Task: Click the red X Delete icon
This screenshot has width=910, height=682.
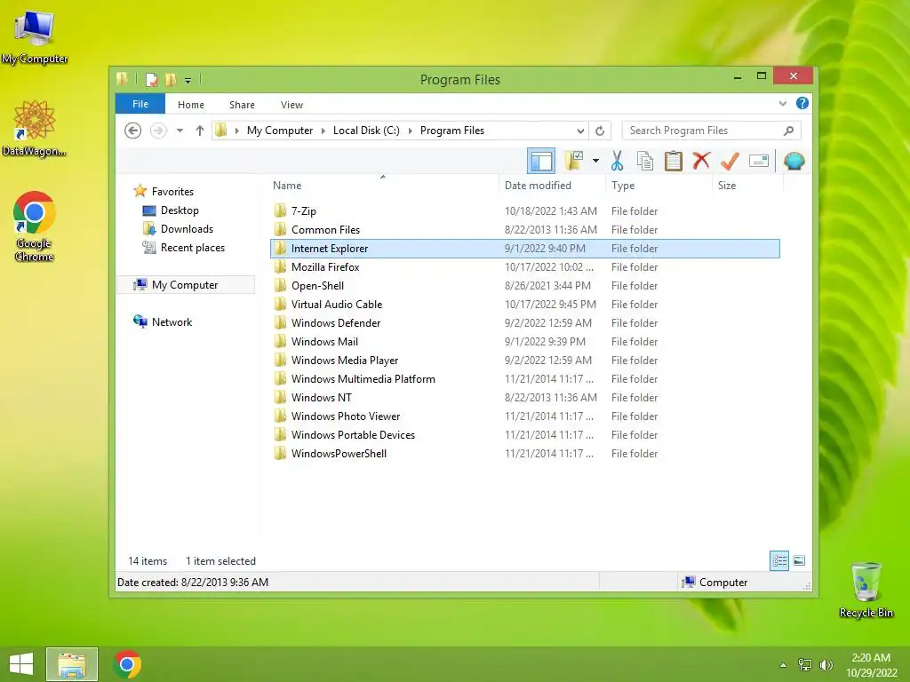Action: [701, 160]
